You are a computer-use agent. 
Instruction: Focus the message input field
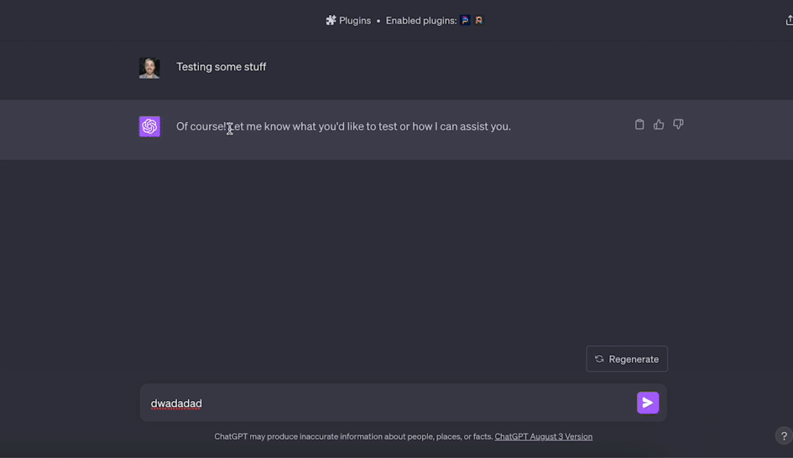tap(403, 403)
